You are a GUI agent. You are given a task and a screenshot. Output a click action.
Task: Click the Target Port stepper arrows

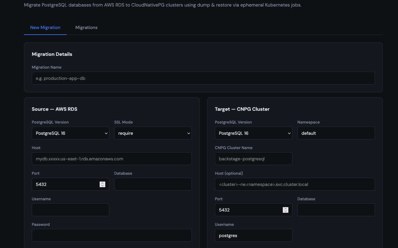[286, 210]
